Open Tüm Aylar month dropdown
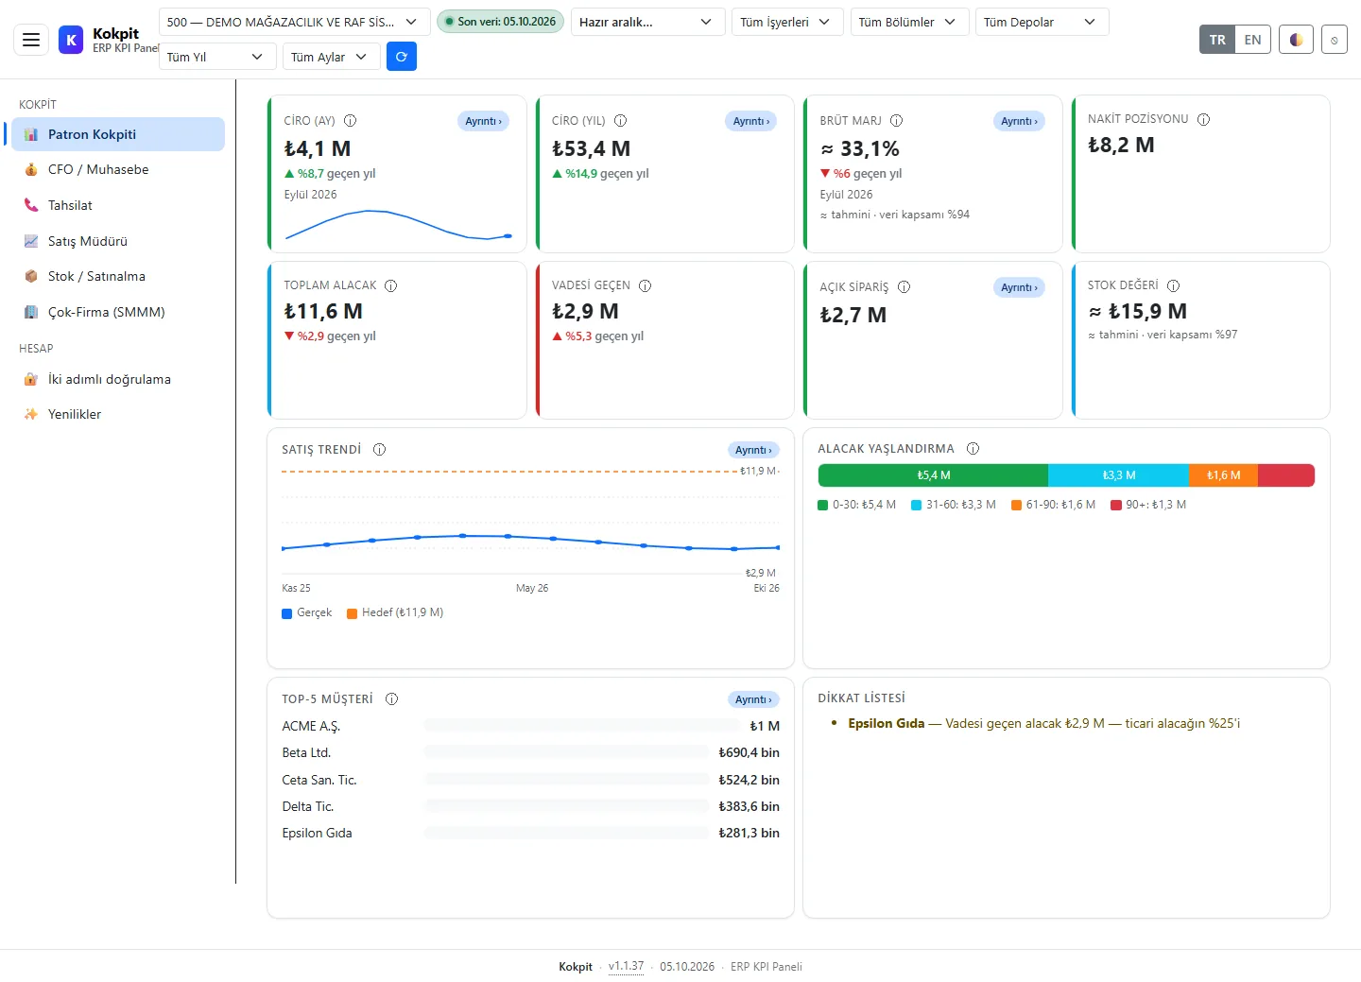This screenshot has width=1361, height=982. point(331,57)
